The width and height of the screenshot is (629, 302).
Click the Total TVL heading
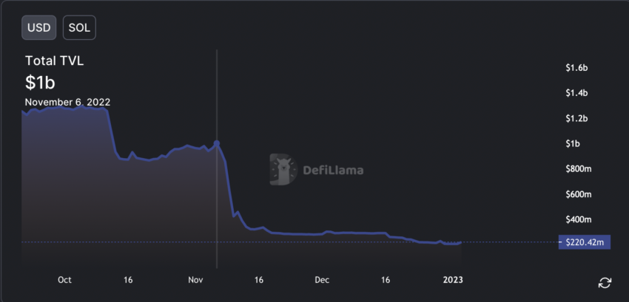tap(55, 61)
